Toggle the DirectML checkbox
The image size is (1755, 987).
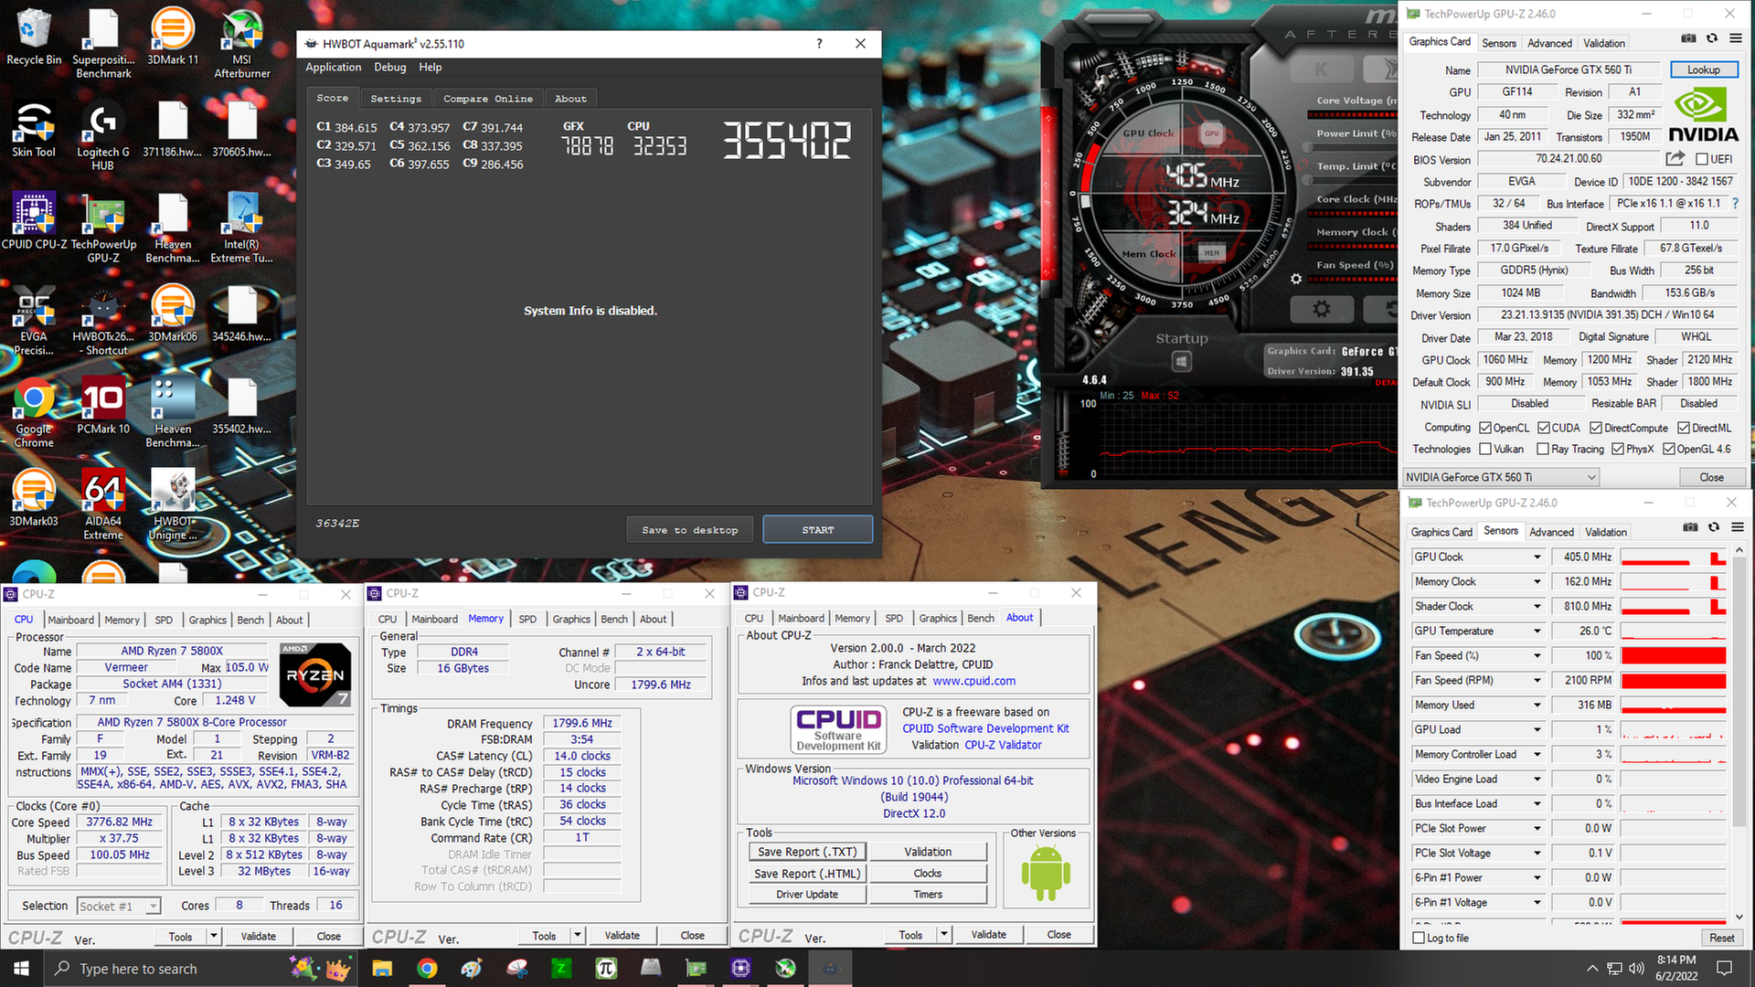[x=1683, y=428]
